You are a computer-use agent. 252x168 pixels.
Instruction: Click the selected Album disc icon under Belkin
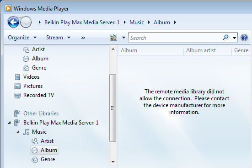point(34,150)
